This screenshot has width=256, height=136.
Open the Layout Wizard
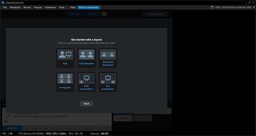pyautogui.click(x=155, y=14)
